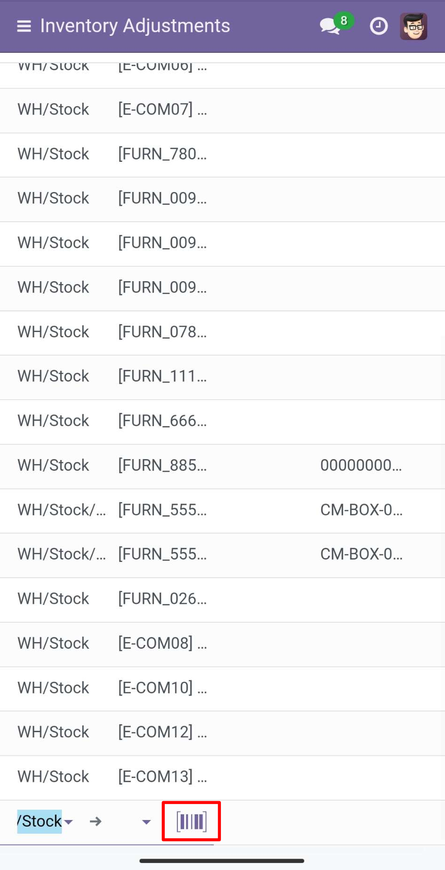This screenshot has width=445, height=870.
Task: Select the E-COM12 product row
Action: [222, 733]
